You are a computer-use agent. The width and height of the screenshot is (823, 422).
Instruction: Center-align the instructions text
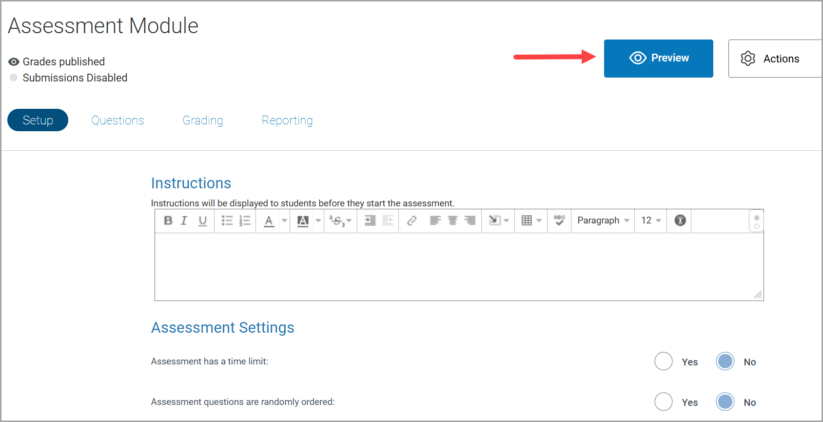point(452,221)
